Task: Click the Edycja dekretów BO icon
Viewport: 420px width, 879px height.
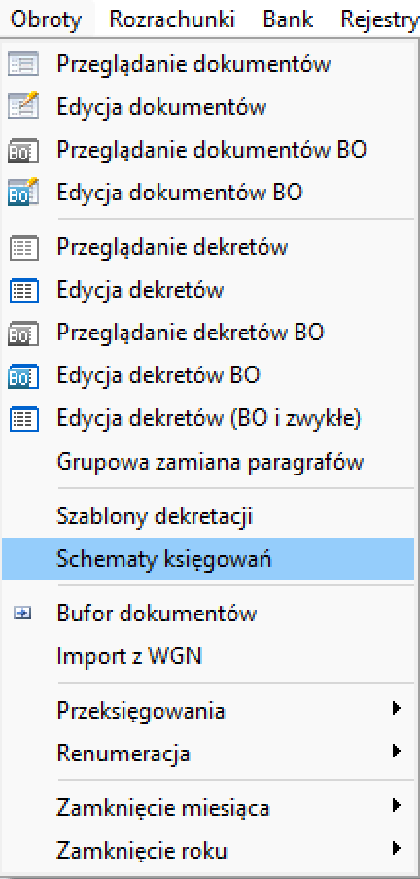Action: tap(23, 375)
